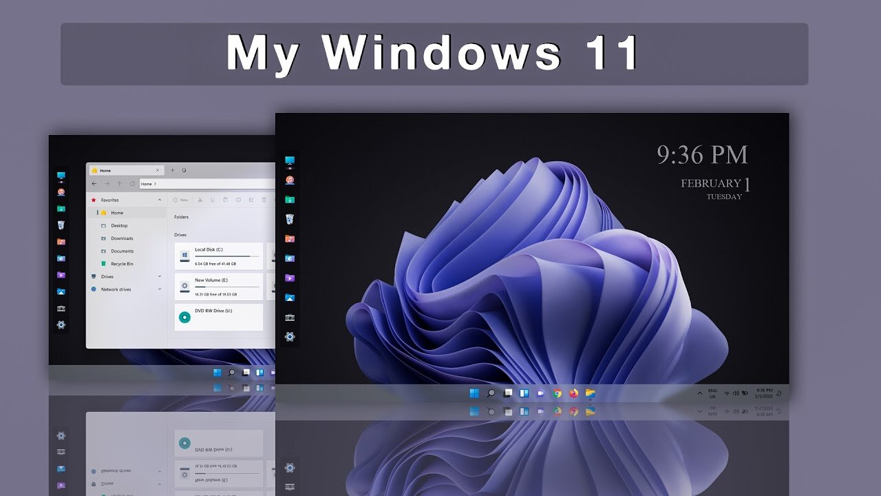Open the DVD RW Drive (U:) card
Screen dimensions: 881x496
(219, 317)
